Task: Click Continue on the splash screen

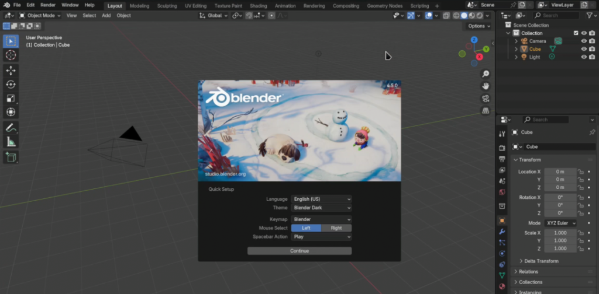Action: coord(299,251)
